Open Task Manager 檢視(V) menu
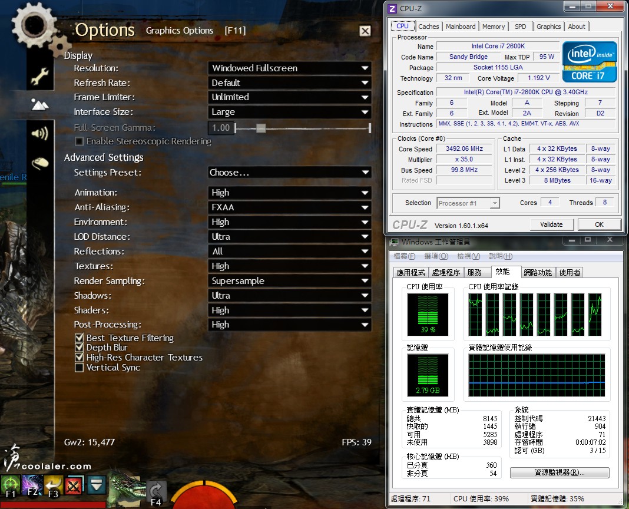The height and width of the screenshot is (509, 629). (469, 256)
